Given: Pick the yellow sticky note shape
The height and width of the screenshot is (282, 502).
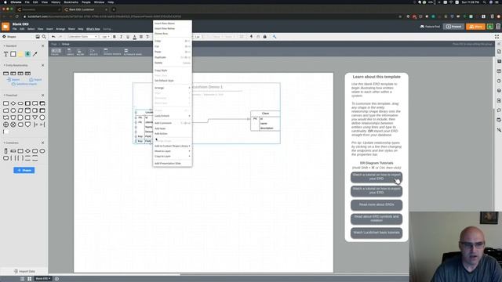Looking at the screenshot, I should [20, 54].
